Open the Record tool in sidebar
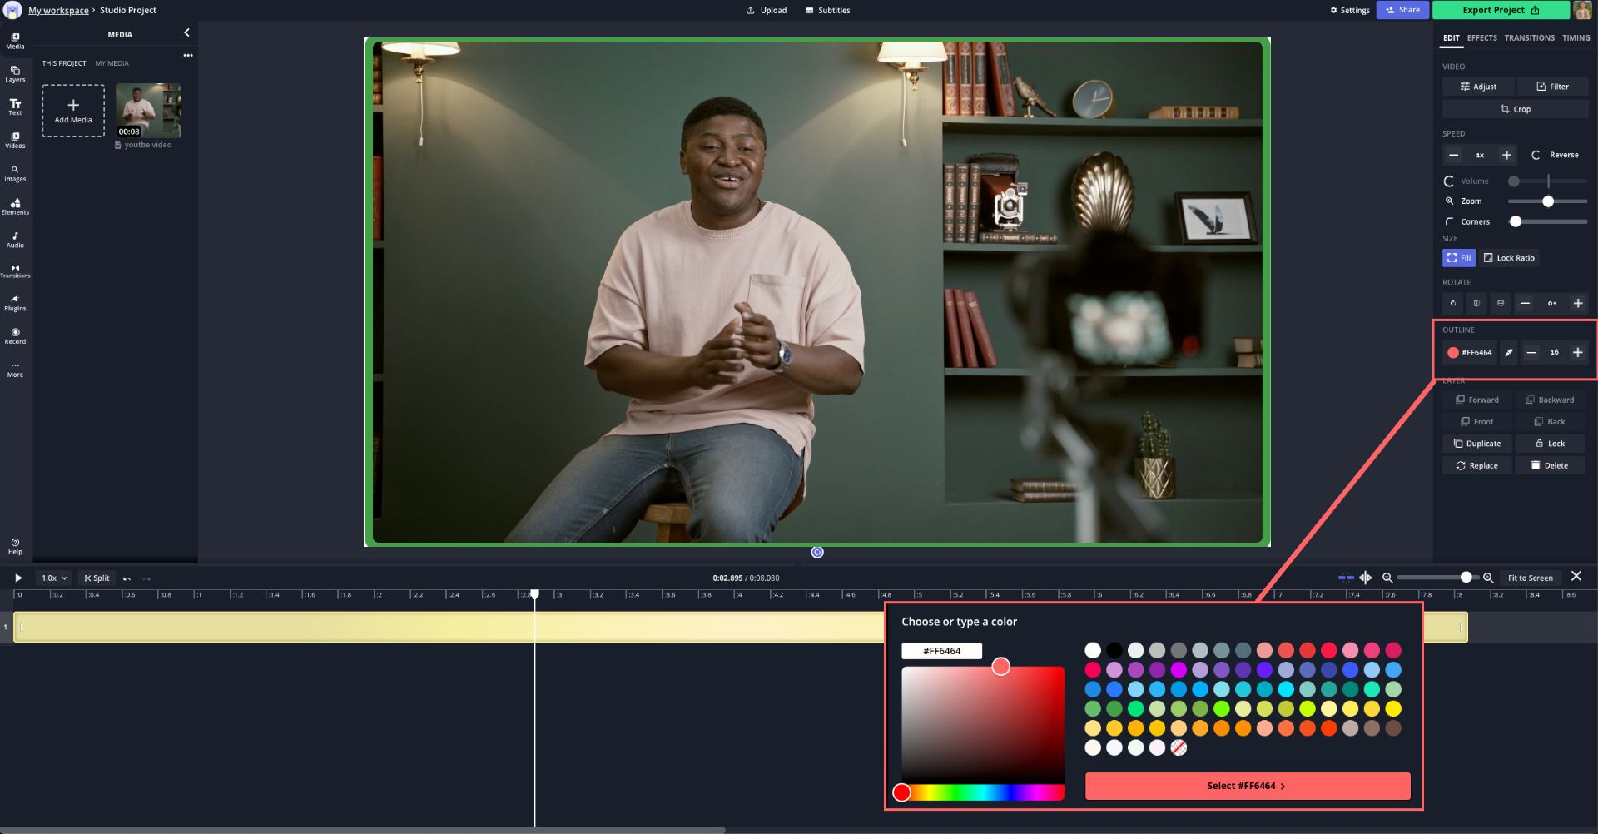The image size is (1598, 834). pos(15,335)
